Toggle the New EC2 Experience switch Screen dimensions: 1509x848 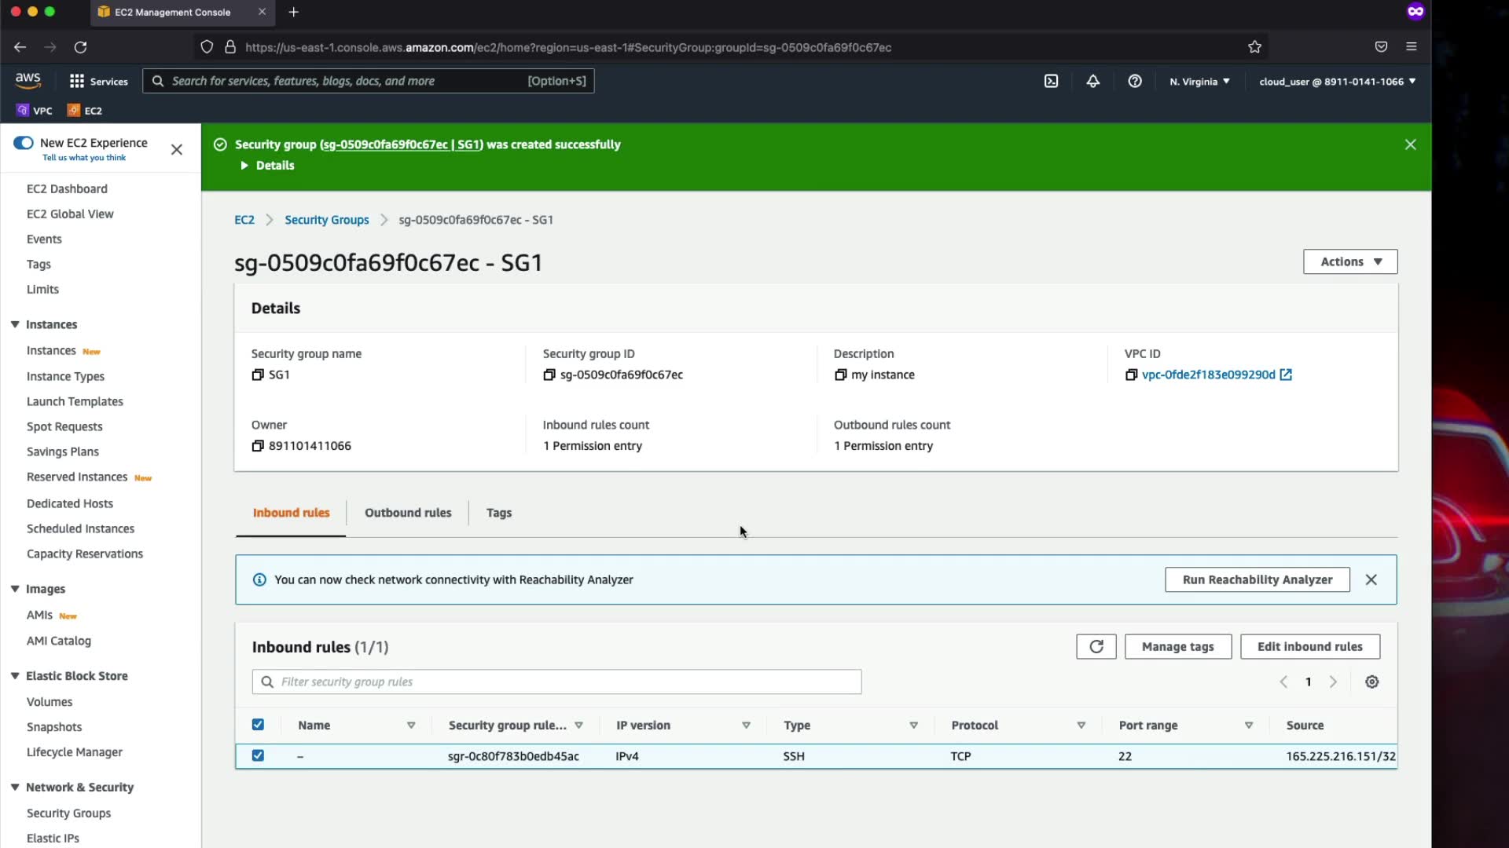coord(24,143)
